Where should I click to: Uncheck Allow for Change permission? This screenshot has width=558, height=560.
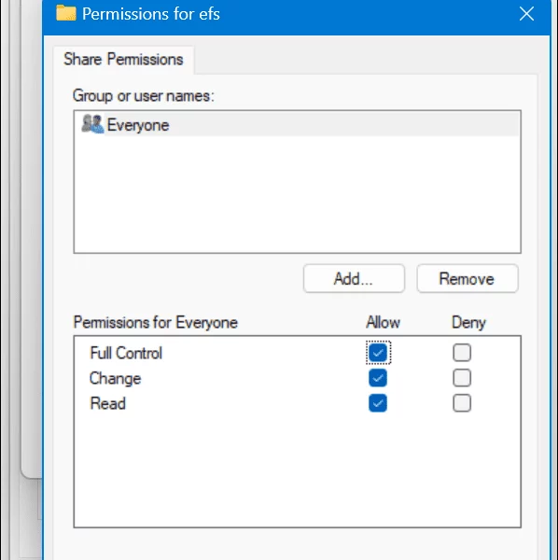click(378, 378)
